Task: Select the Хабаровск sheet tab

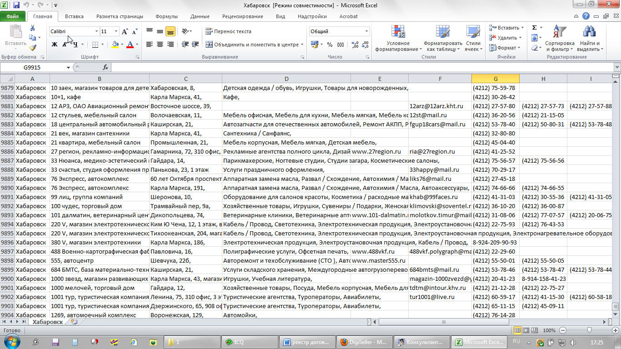Action: [x=47, y=322]
